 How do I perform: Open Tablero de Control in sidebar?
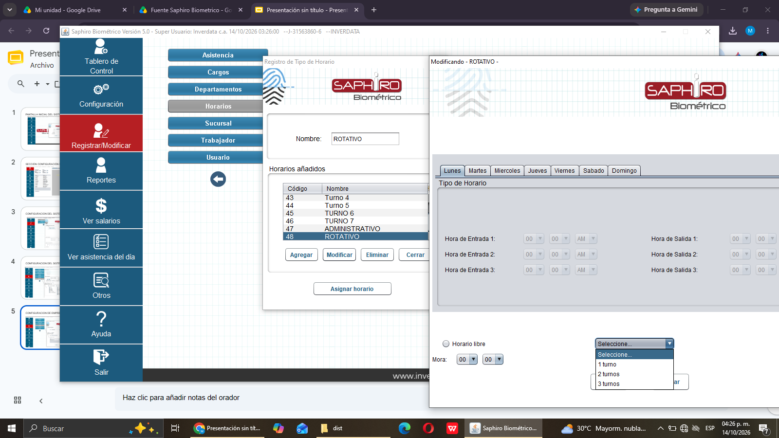[x=101, y=57]
